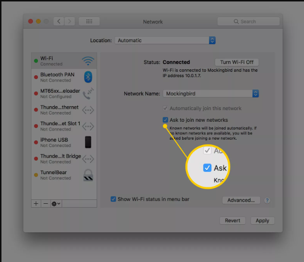Click the Bluetooth PAN icon
This screenshot has height=262, width=304.
pos(88,77)
